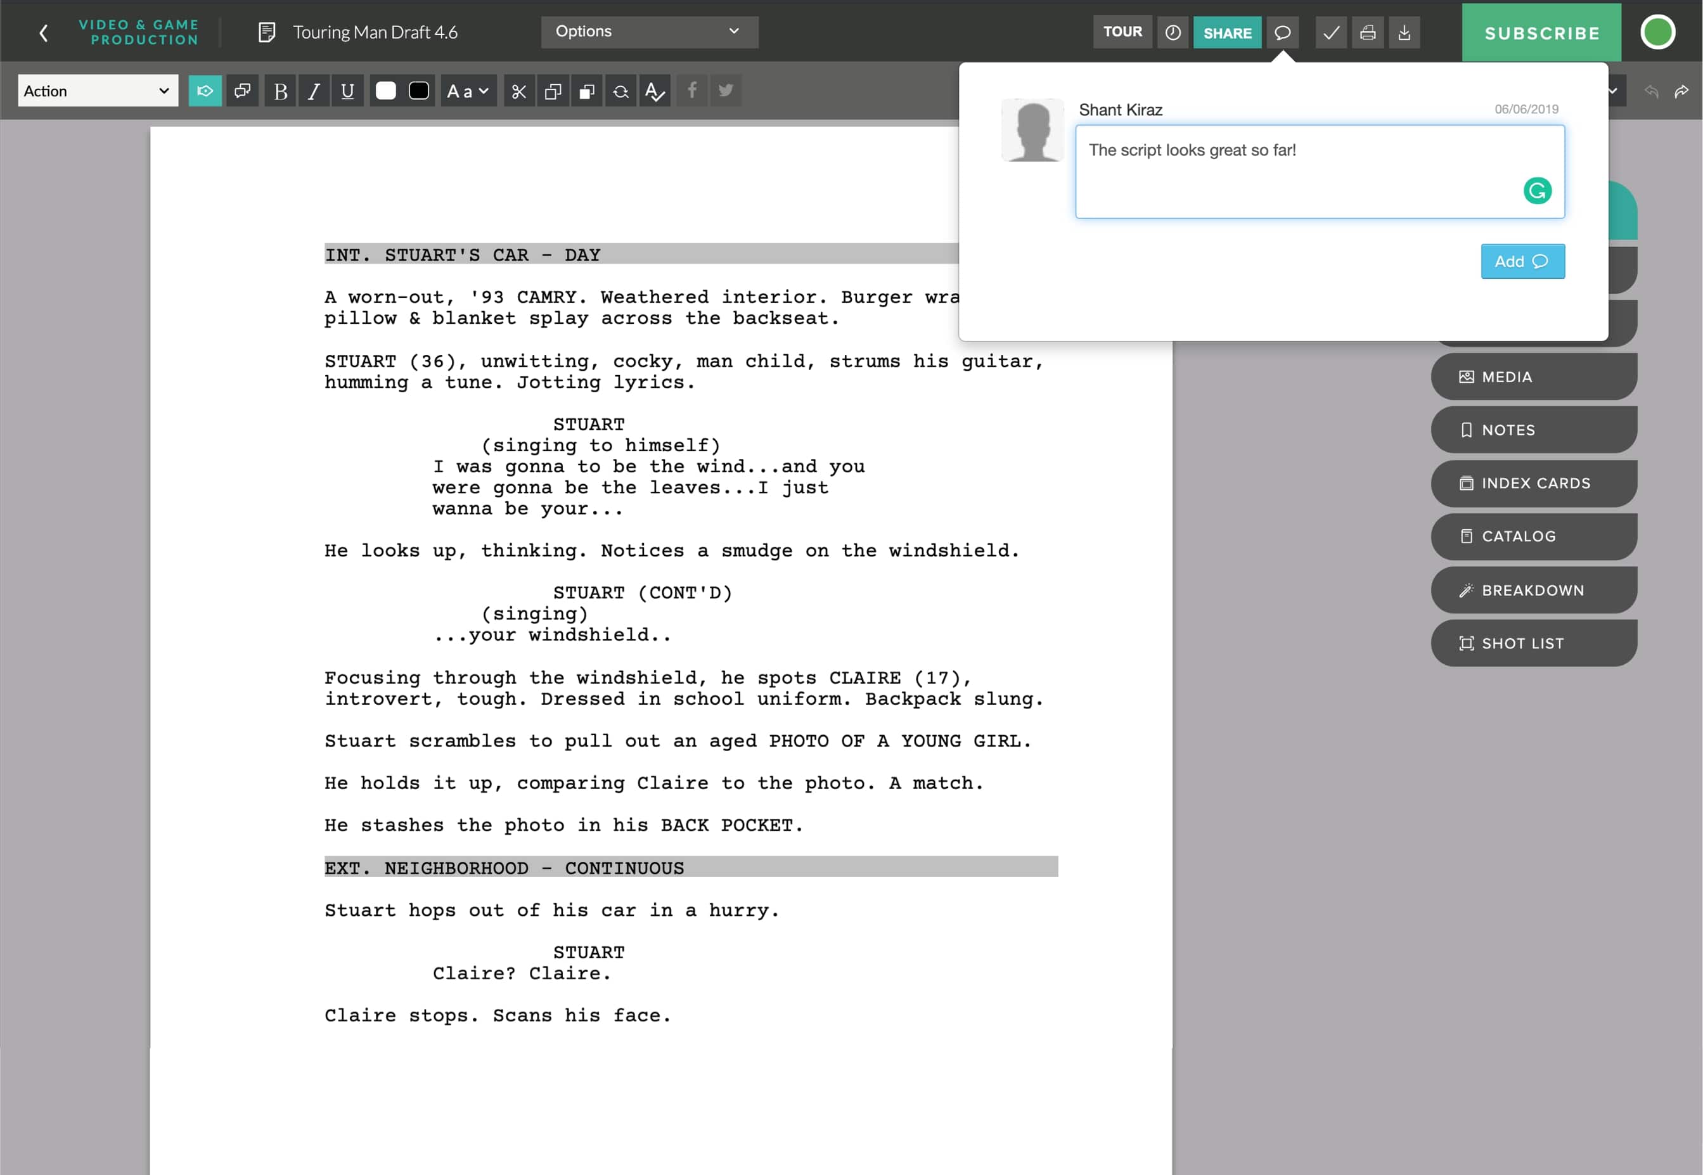Click the Share button in toolbar

pos(1227,32)
